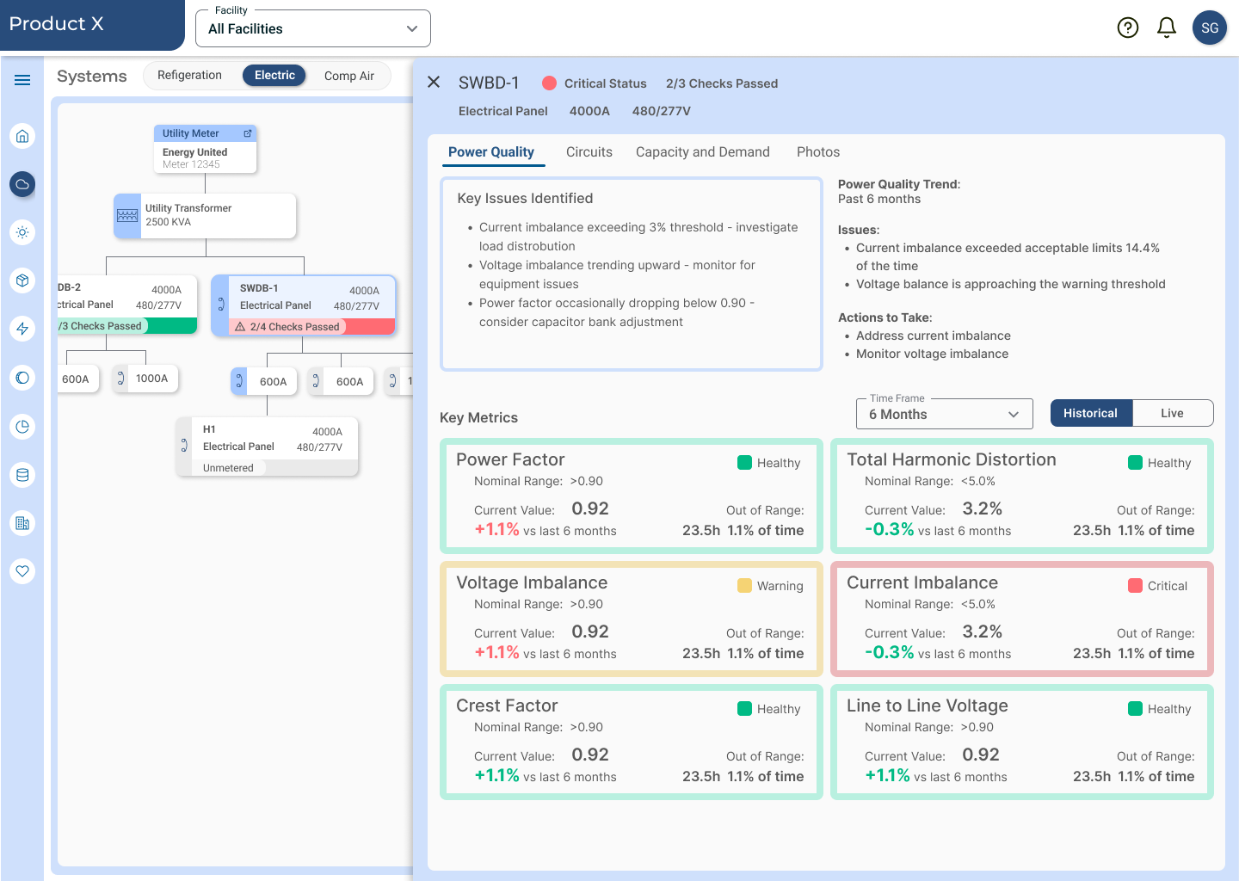Image resolution: width=1239 pixels, height=881 pixels.
Task: Open the Facility dropdown
Action: point(313,28)
